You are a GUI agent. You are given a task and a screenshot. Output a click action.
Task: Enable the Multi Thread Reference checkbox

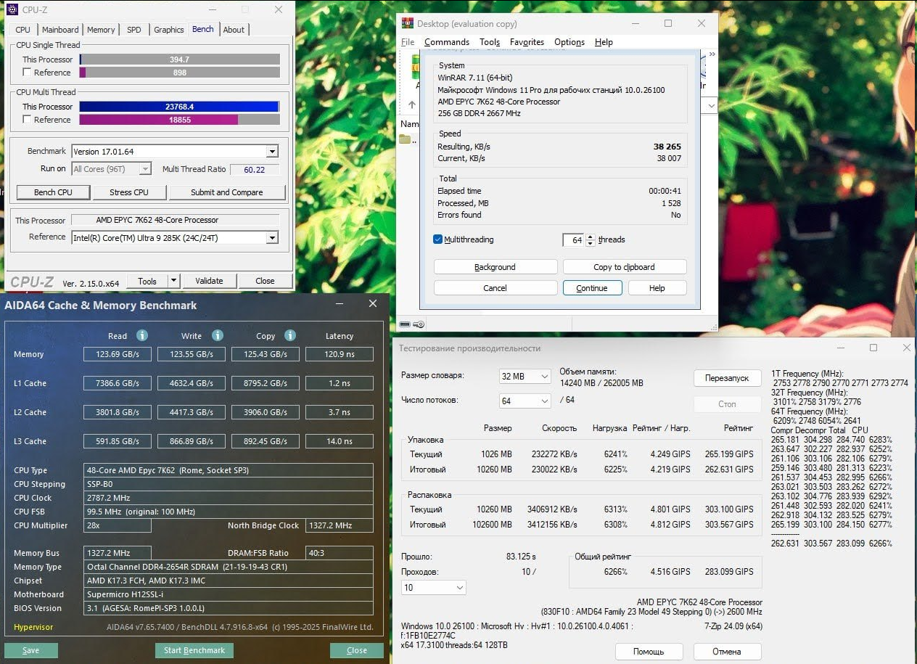point(27,120)
